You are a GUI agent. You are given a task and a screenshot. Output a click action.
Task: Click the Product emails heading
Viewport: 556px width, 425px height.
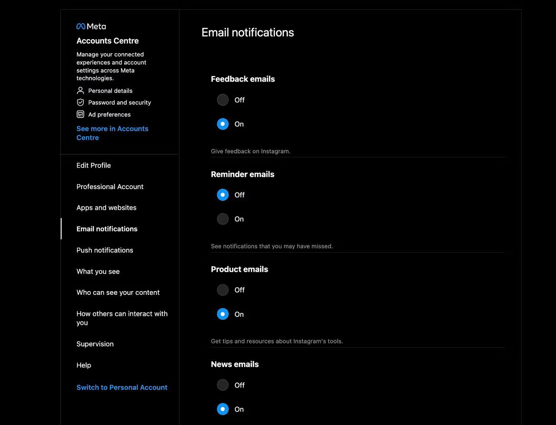[239, 269]
